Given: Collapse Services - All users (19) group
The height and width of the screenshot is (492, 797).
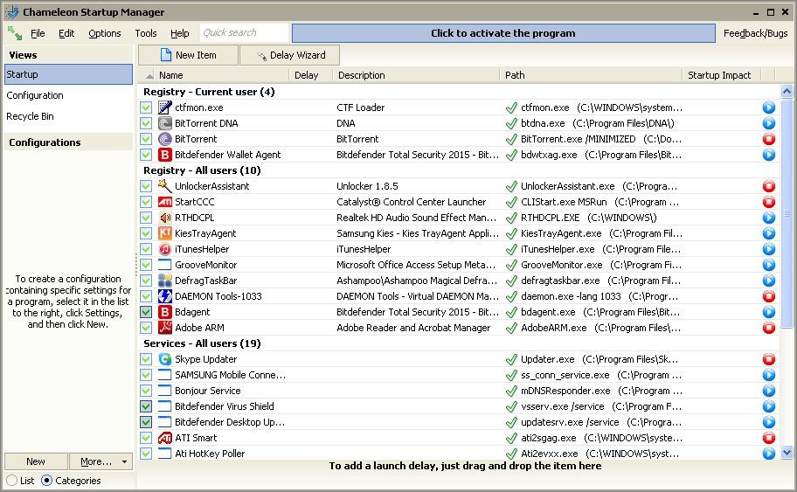Looking at the screenshot, I should click(202, 343).
